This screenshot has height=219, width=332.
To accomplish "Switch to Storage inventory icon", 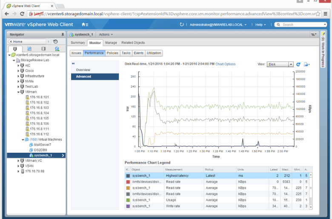I will [x=43, y=49].
